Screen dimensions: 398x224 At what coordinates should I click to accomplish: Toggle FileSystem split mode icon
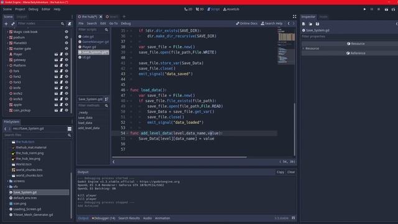(69, 129)
